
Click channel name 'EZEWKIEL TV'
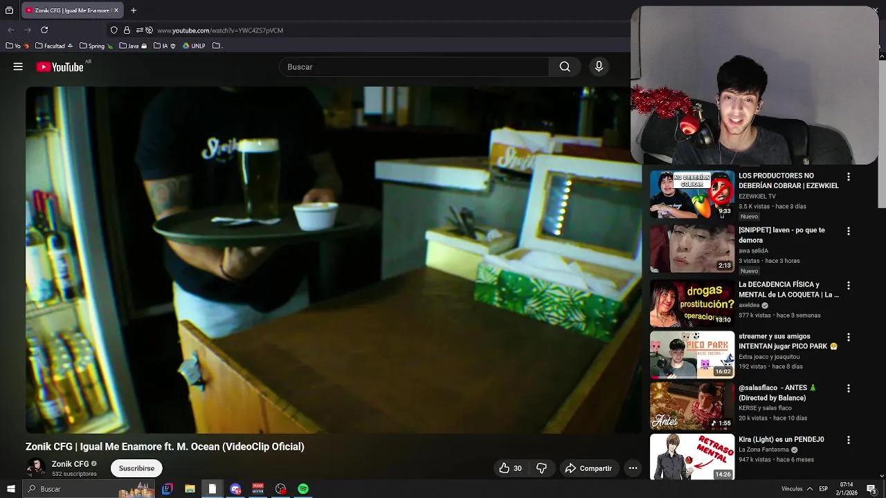757,196
